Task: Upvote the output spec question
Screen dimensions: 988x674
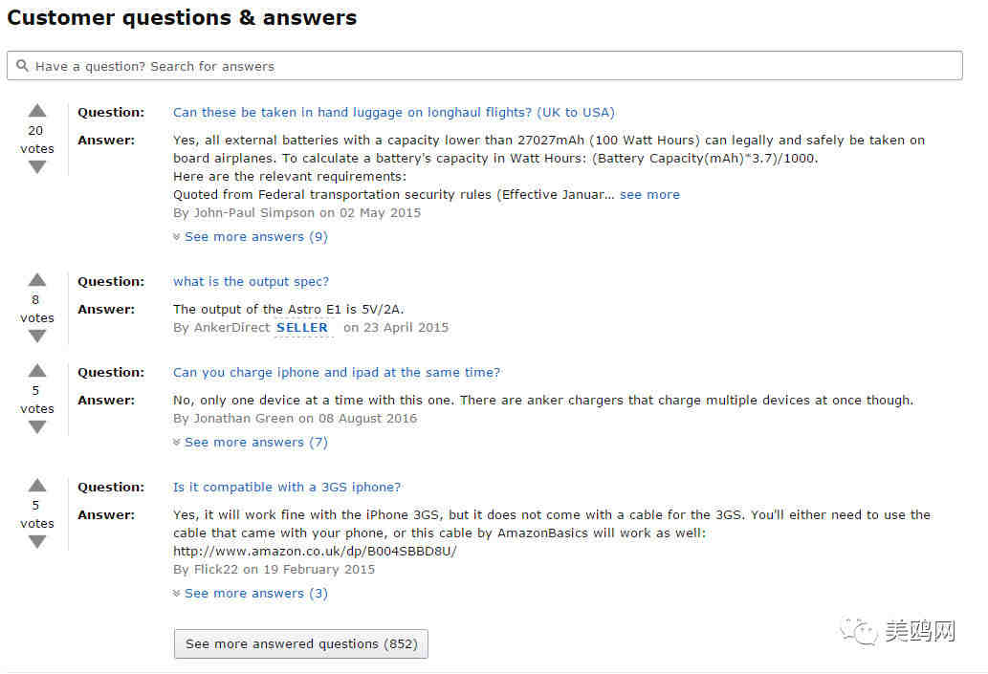Action: click(x=37, y=280)
